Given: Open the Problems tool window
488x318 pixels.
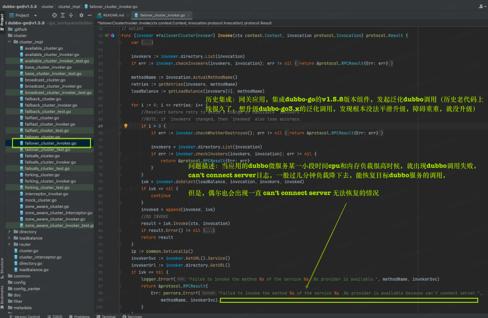Looking at the screenshot, I should pyautogui.click(x=79, y=316).
